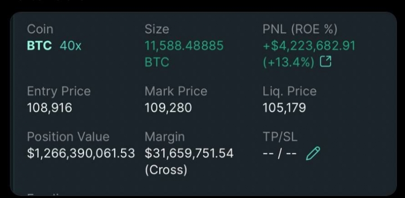Click the '-- / --' TP/SL value
This screenshot has height=198, width=405.
pos(279,154)
